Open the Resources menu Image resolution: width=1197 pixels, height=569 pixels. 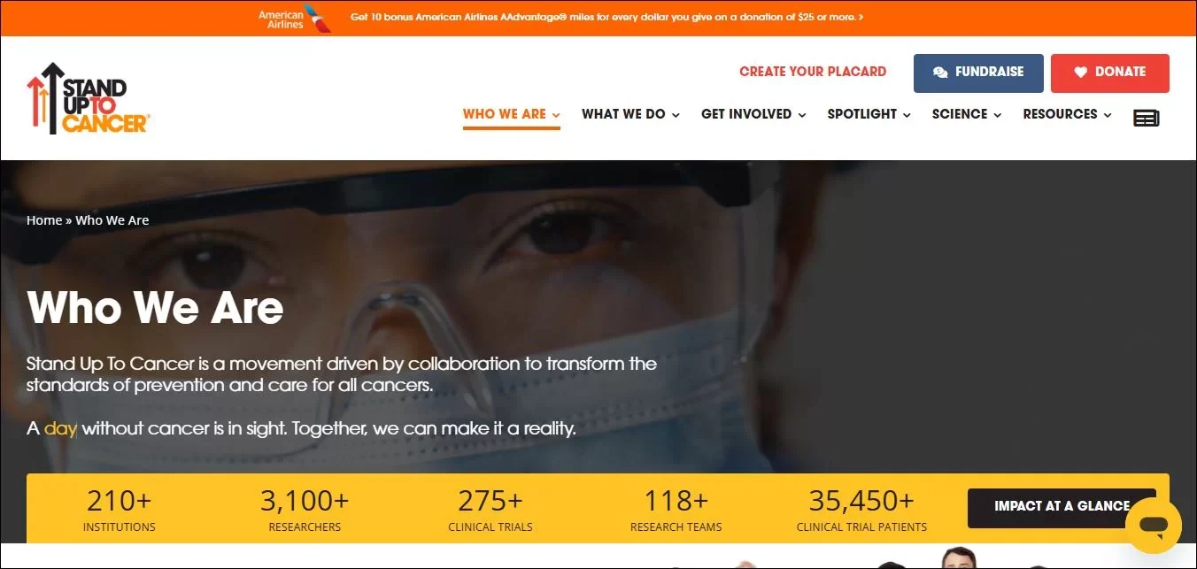click(1067, 114)
